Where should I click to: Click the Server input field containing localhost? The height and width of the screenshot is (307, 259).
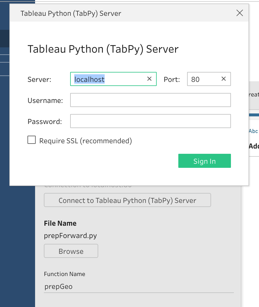point(113,79)
